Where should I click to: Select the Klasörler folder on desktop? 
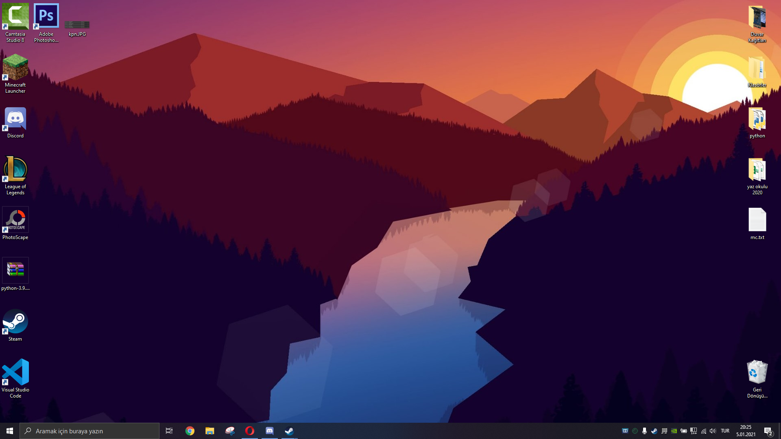tap(757, 72)
